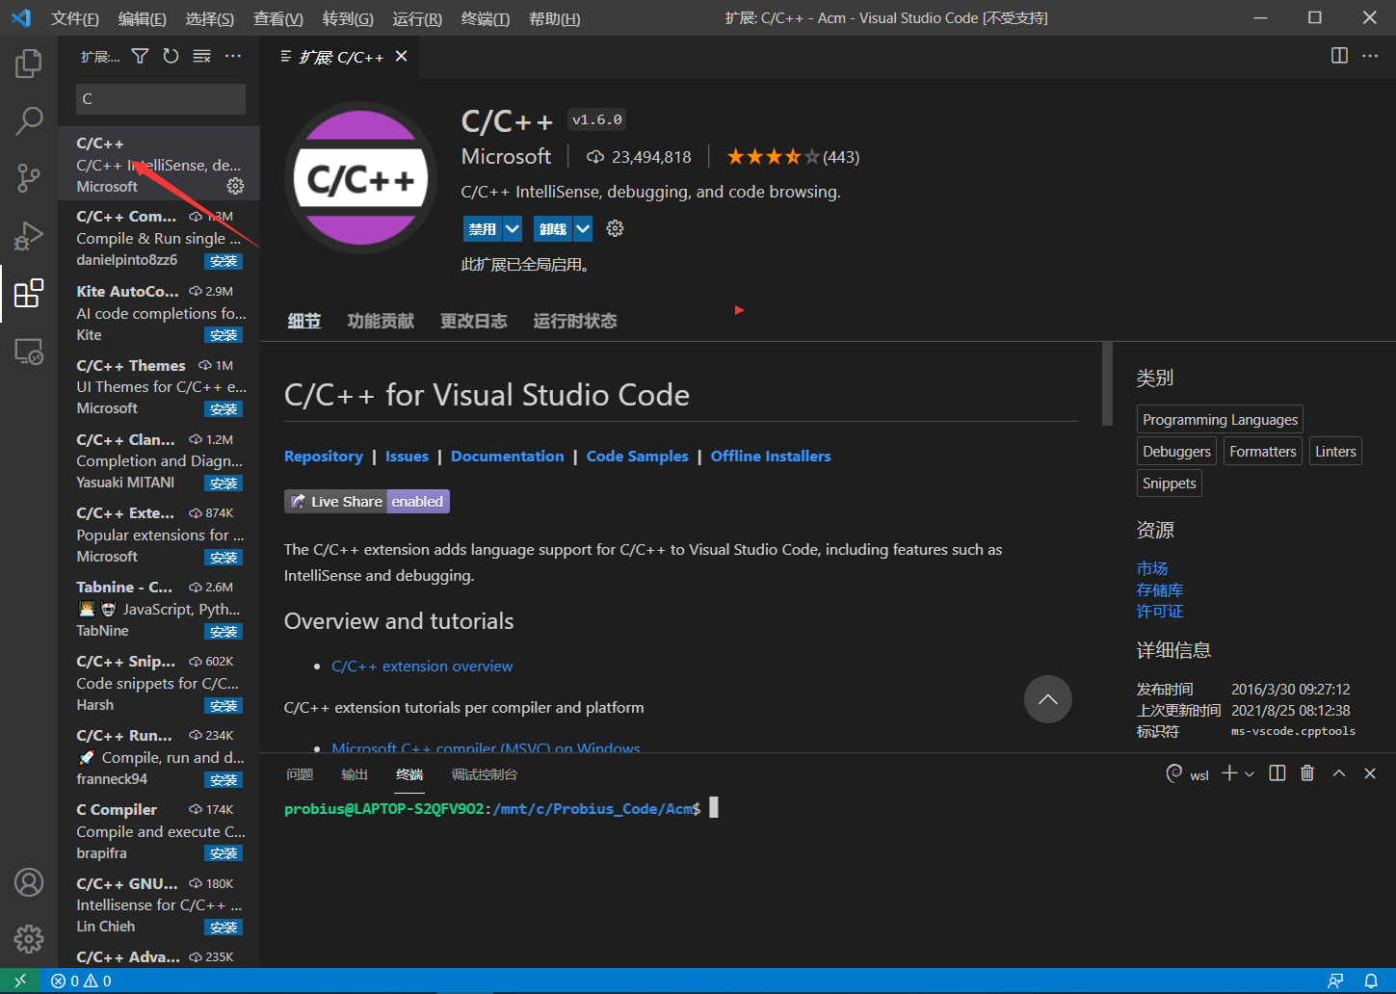
Task: Open Run and Debug view icon
Action: pyautogui.click(x=29, y=235)
